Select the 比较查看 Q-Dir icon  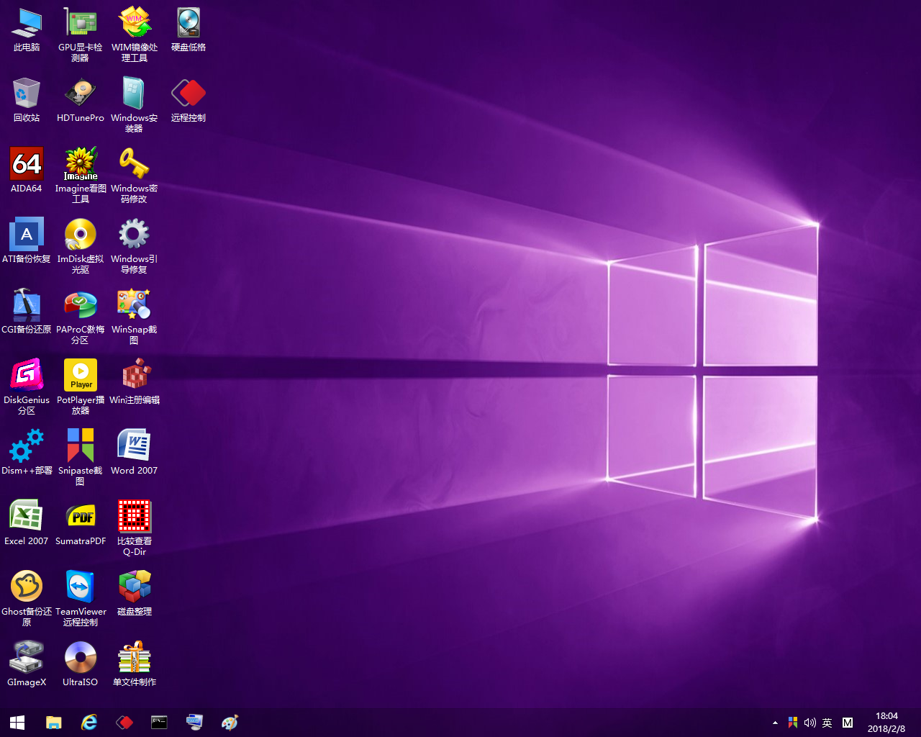click(x=135, y=528)
